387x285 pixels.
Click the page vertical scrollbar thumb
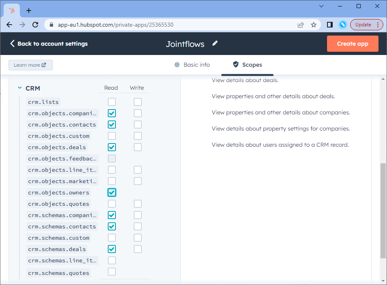pos(383,210)
